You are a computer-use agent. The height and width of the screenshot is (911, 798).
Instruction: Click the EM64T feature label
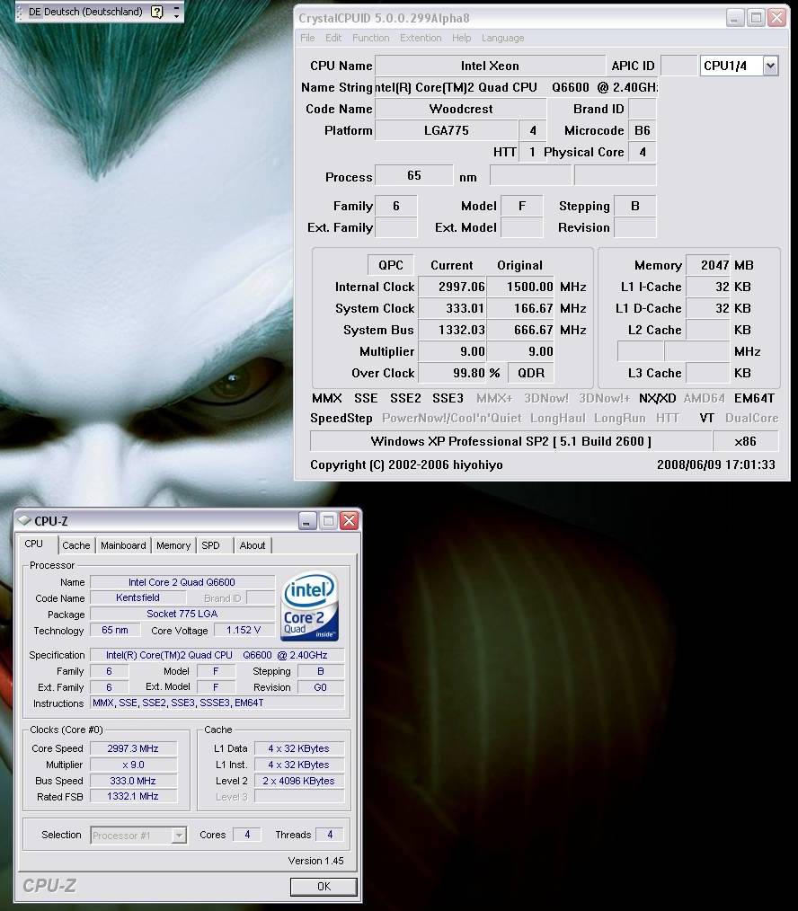pyautogui.click(x=754, y=398)
